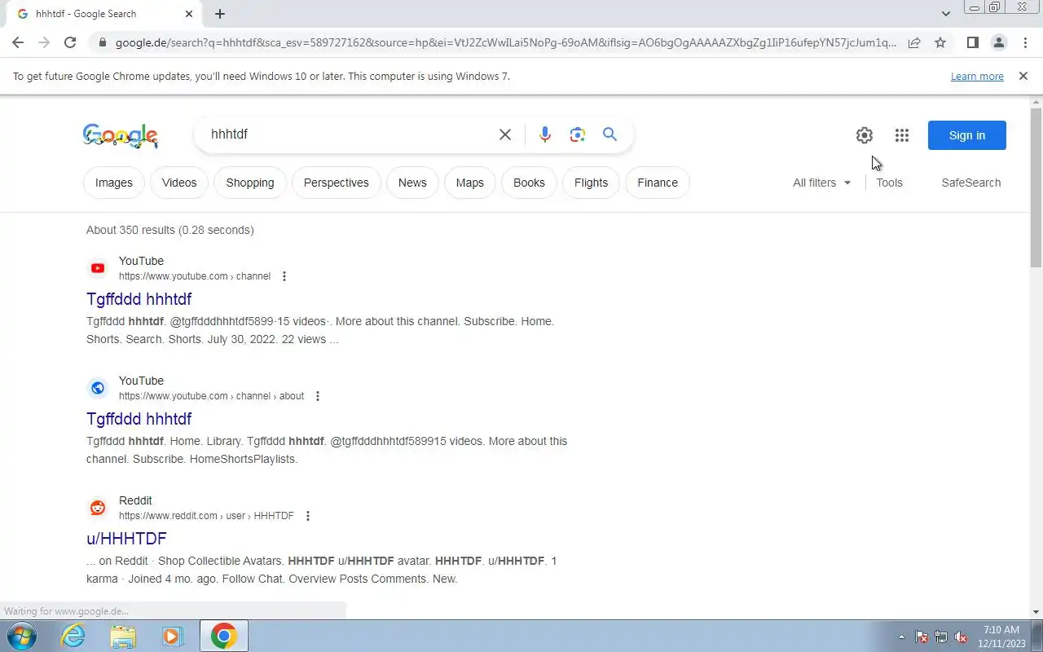This screenshot has height=652, width=1043.
Task: Open Learn more link about updates
Action: pyautogui.click(x=977, y=76)
